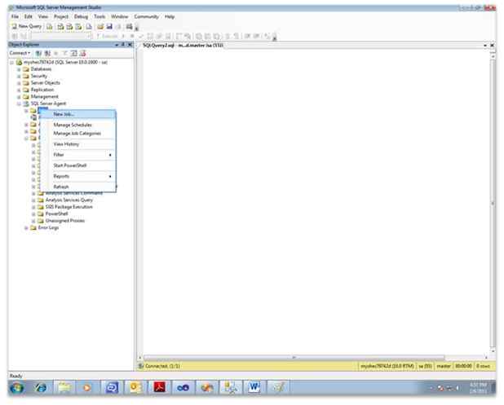Screen dimensions: 504x405
Task: Click the query editor horizontal scrollbar
Action: (x=294, y=358)
